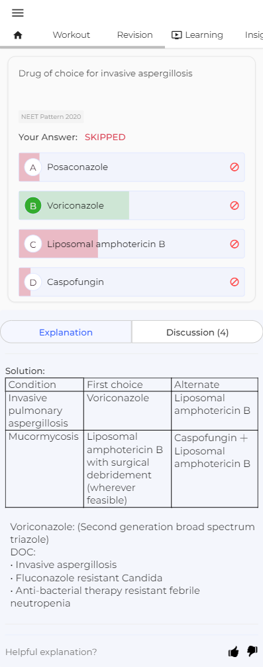Click the block icon beside Posaconazole

(235, 167)
